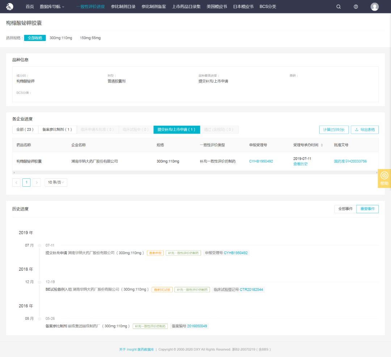
Task: Click the 12-19 timeline marker dot
Action: (39, 282)
